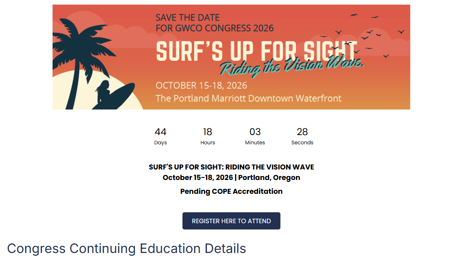Click the October 15-18, 2026 Portland, Oregon line

pos(231,177)
